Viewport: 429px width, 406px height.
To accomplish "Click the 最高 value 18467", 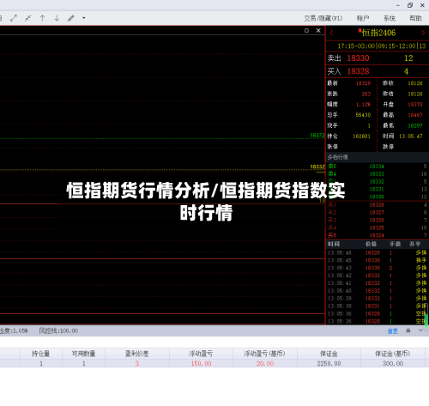I will click(415, 115).
